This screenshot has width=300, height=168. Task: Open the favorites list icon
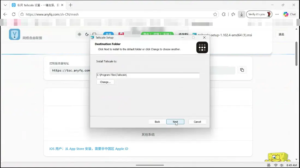click(233, 14)
